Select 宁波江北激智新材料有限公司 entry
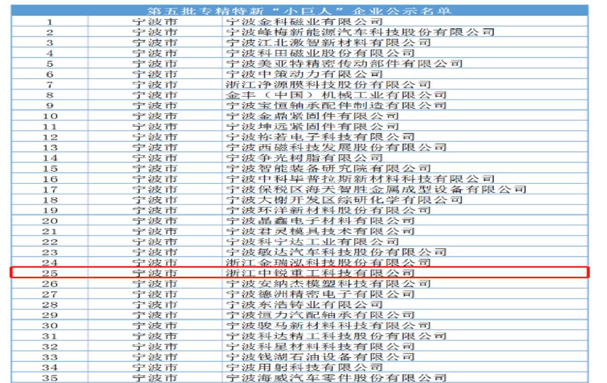The image size is (607, 383). [328, 42]
